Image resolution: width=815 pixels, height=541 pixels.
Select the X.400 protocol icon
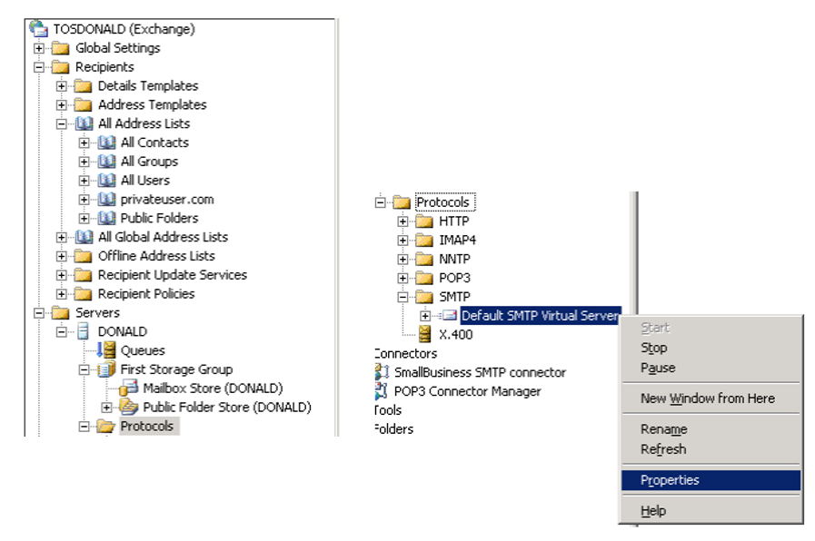(423, 334)
